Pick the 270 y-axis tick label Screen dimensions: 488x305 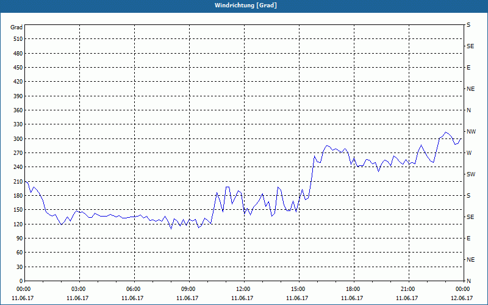click(x=18, y=153)
